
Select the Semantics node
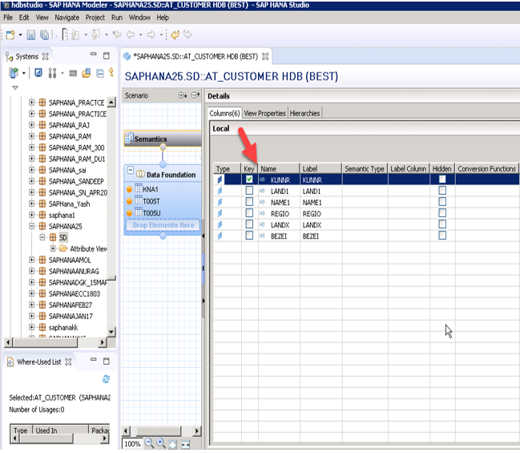pyautogui.click(x=163, y=139)
